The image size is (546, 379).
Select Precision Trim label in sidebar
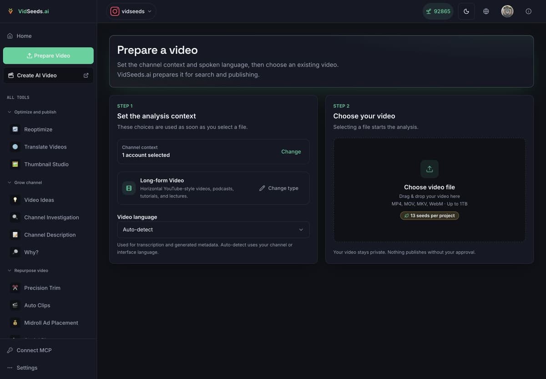coord(42,288)
